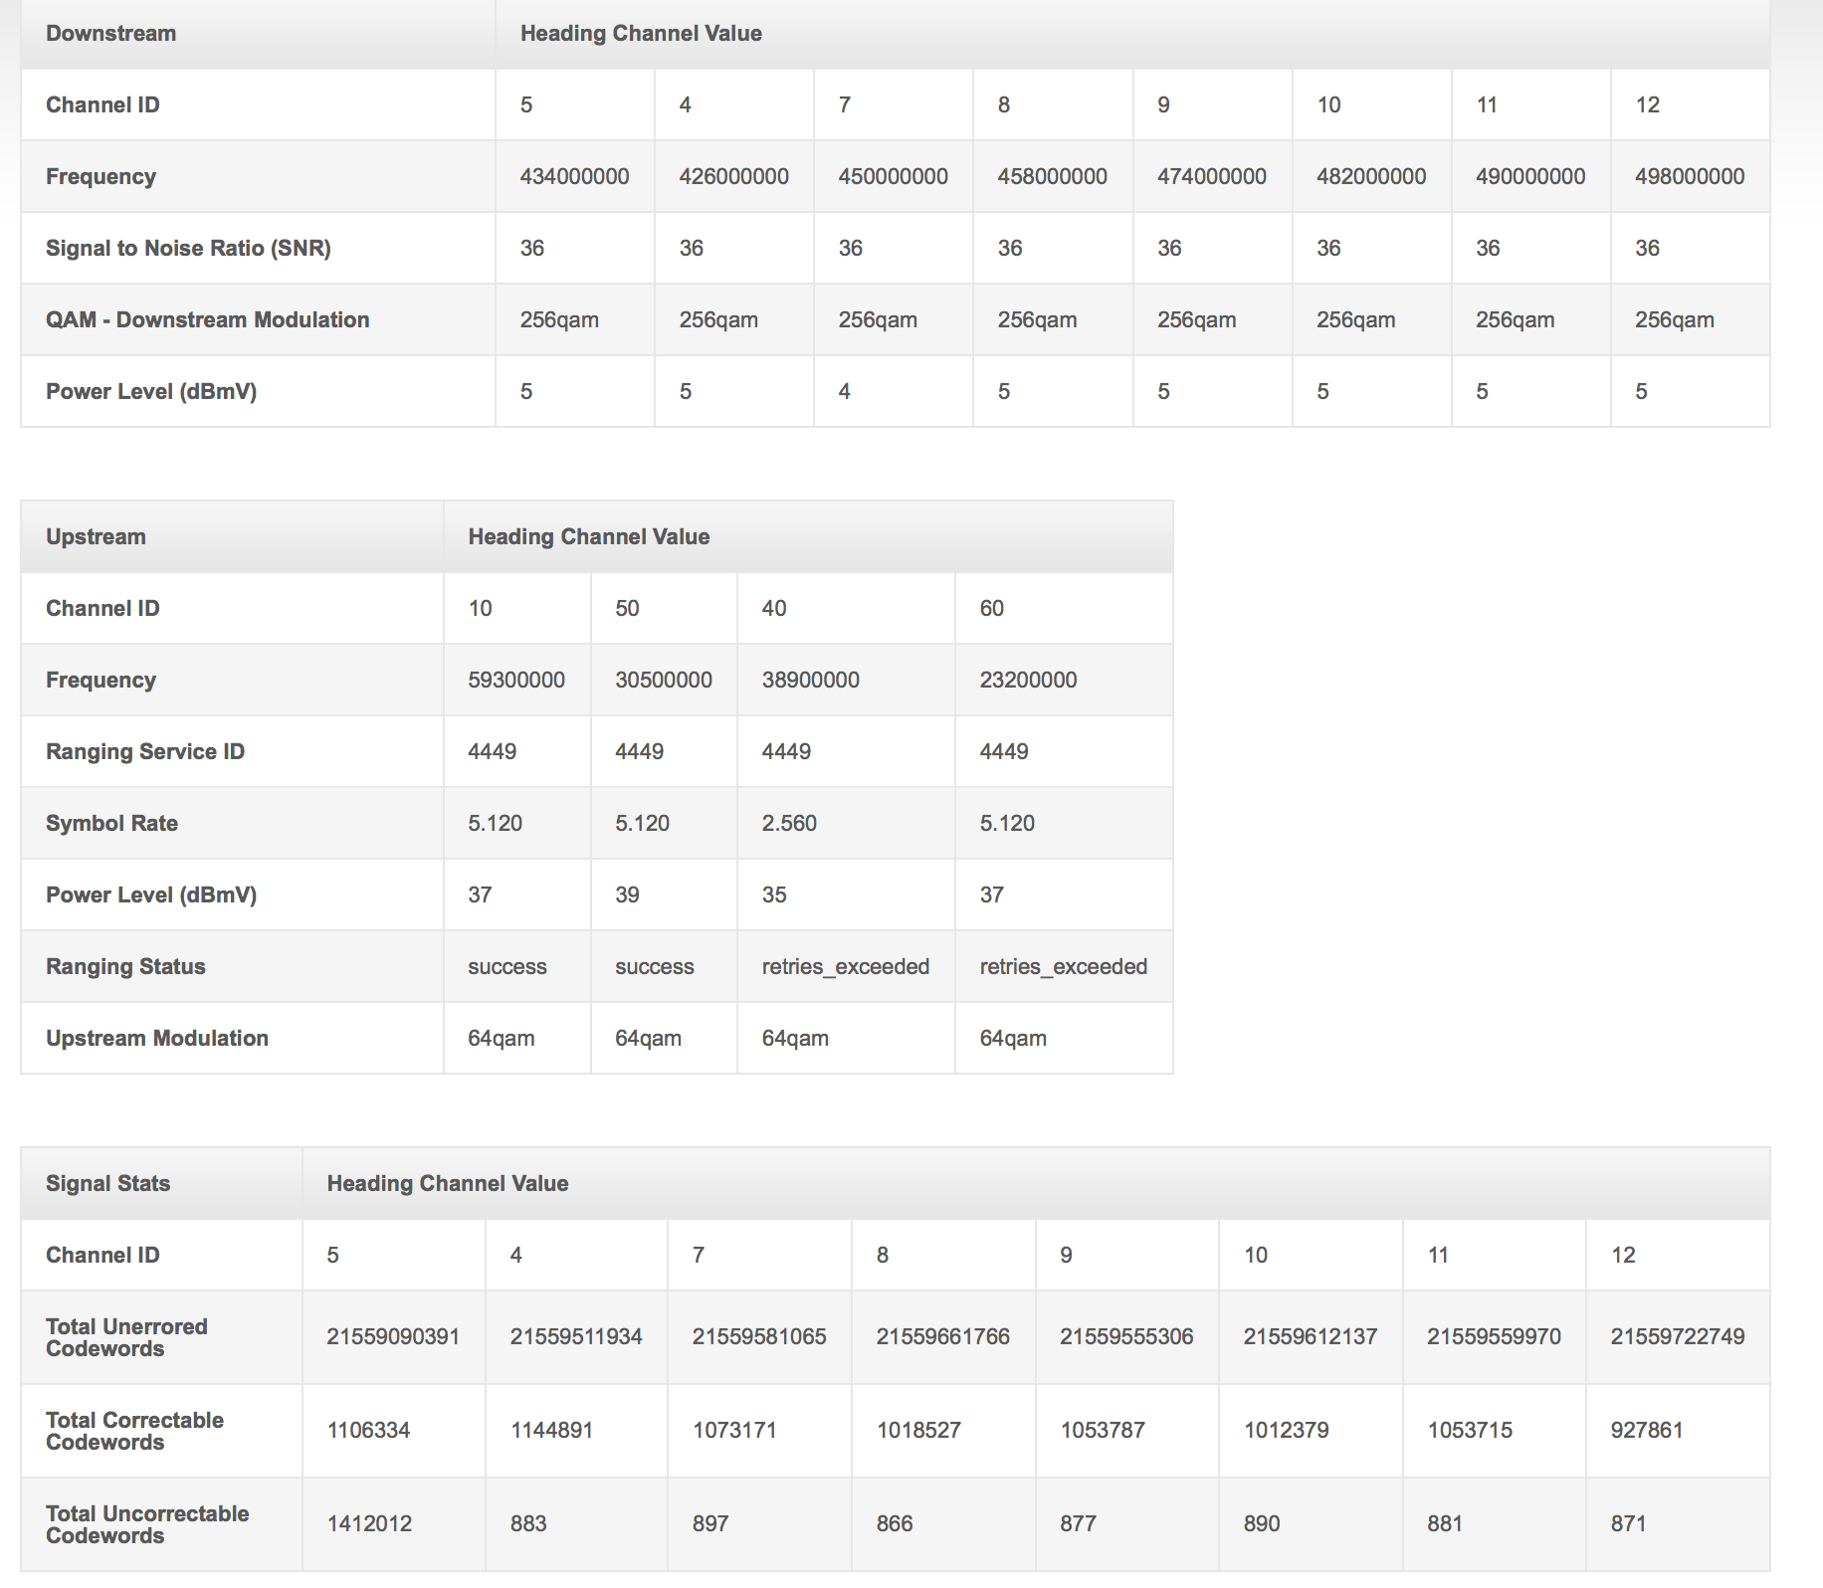This screenshot has height=1588, width=1823.
Task: Select upstream frequency value 59300000
Action: pos(515,681)
